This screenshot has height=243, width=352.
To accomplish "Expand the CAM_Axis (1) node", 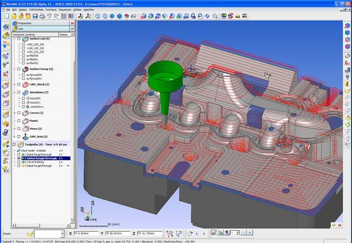I will coord(15,136).
